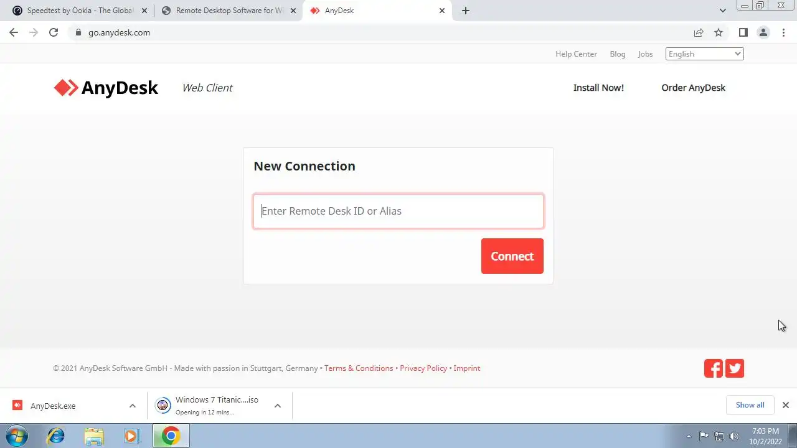Click the Windows 7 Titanic iso download icon
The image size is (797, 448).
[163, 406]
